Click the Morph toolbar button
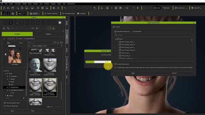The image size is (205, 115). (x=166, y=8)
